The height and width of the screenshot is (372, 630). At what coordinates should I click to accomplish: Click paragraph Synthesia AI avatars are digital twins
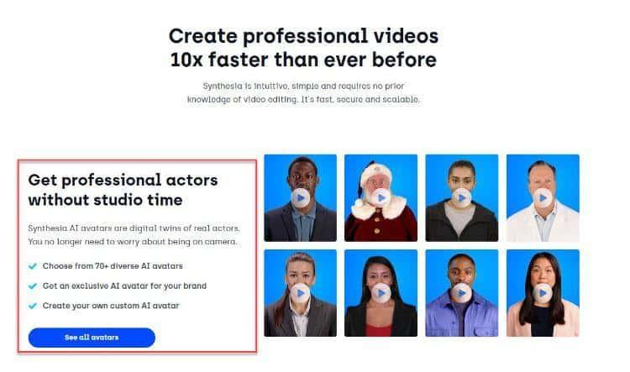click(134, 235)
